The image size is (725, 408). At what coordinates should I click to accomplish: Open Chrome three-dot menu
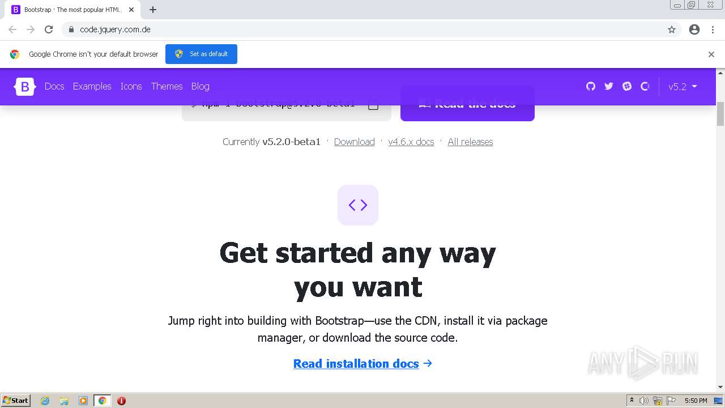tap(713, 29)
